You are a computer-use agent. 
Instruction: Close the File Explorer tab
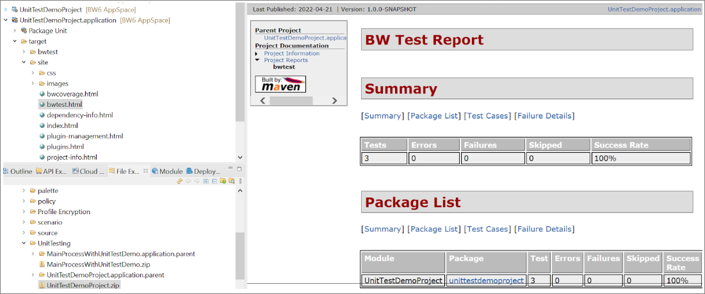pos(145,171)
